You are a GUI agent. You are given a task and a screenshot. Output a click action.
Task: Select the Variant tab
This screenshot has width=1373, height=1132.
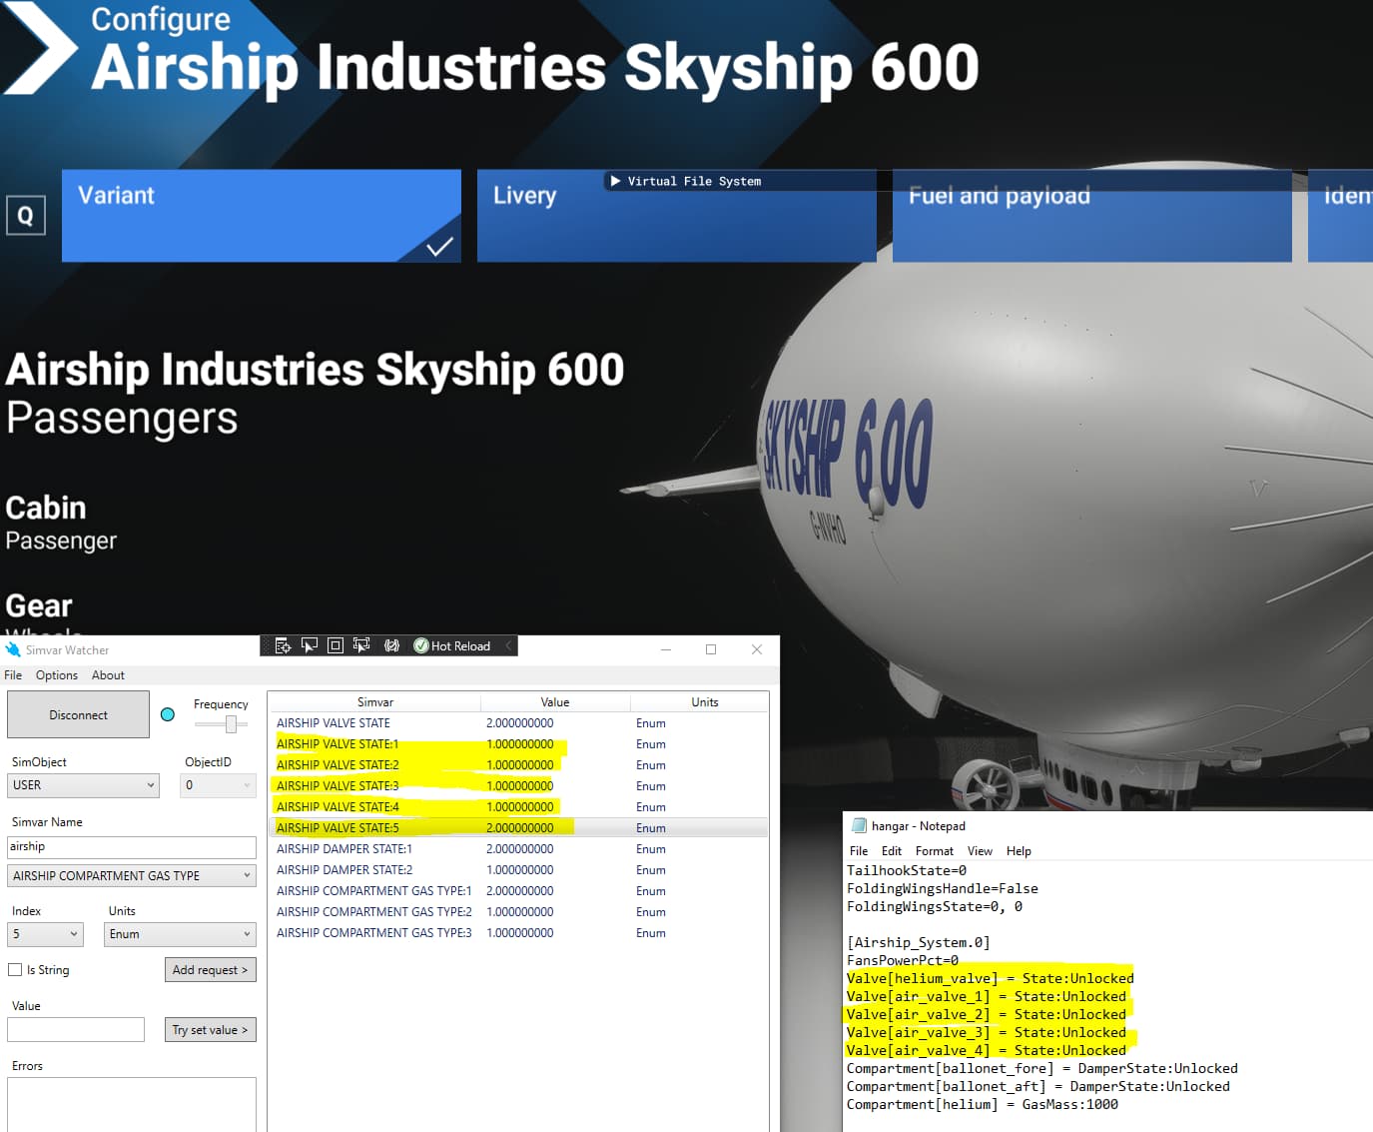tap(262, 216)
